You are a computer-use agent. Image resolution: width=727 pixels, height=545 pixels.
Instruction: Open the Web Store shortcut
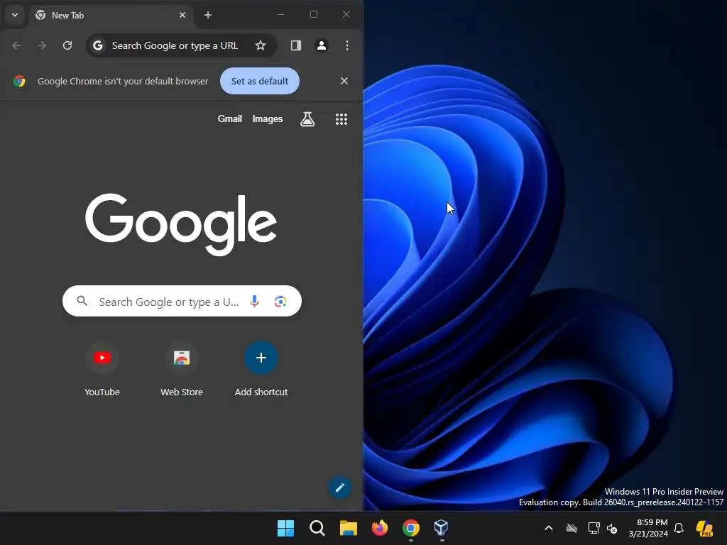tap(182, 370)
